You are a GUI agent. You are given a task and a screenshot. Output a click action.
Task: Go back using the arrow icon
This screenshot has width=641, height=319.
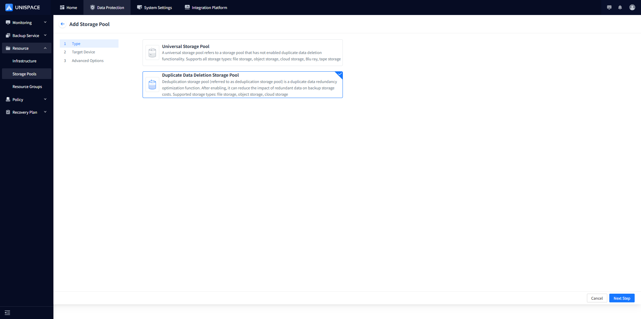coord(62,24)
